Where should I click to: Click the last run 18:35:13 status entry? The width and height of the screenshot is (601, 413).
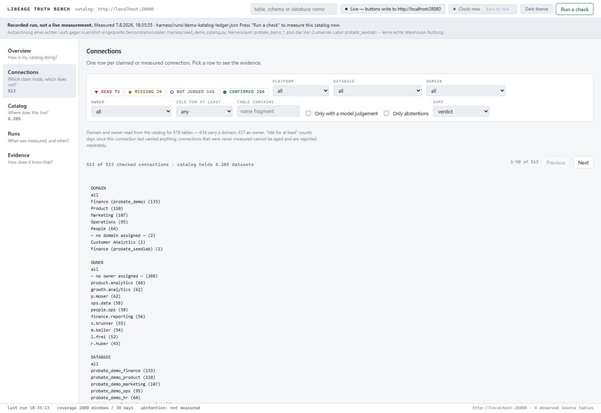pyautogui.click(x=28, y=408)
